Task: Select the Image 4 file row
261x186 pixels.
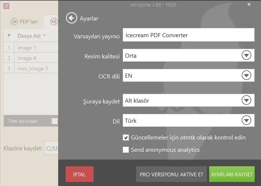Action: tap(31, 58)
